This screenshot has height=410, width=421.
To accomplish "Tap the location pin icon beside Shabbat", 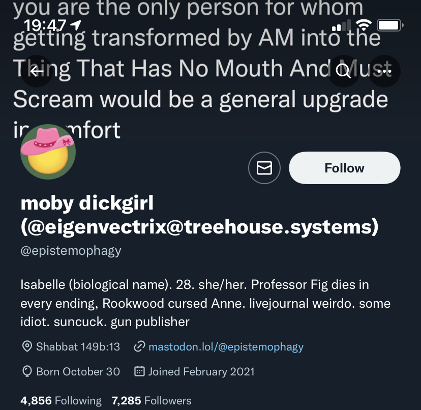I will pos(27,346).
